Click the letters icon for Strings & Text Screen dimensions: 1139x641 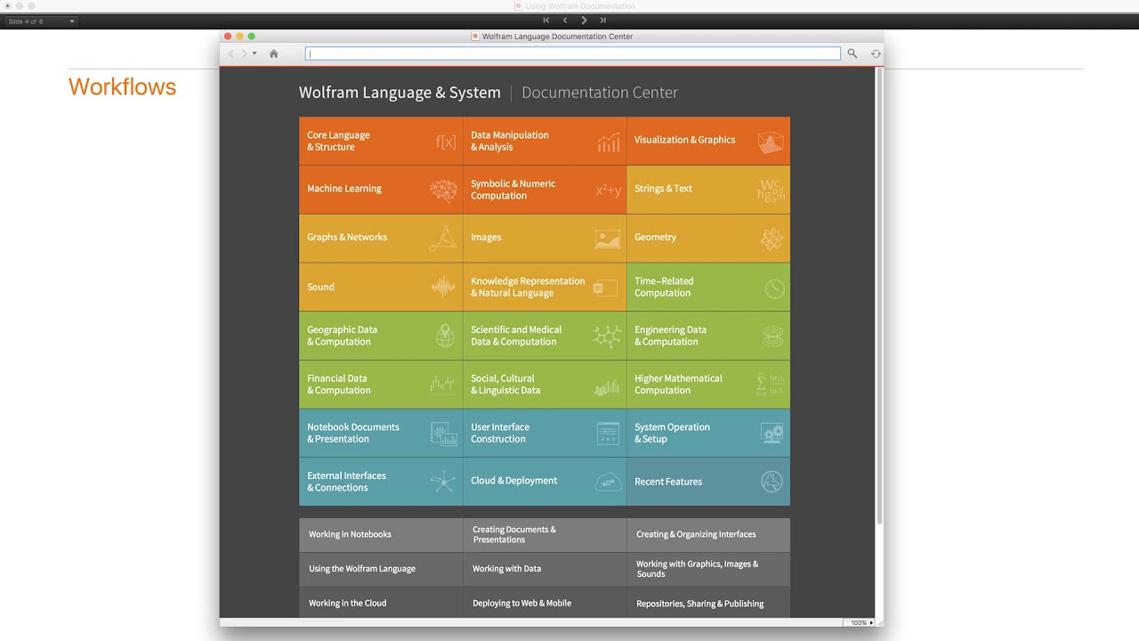[x=771, y=190]
